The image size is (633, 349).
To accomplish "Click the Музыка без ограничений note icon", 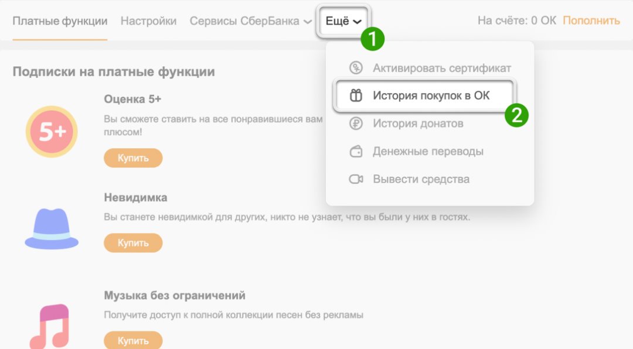I will pyautogui.click(x=50, y=326).
